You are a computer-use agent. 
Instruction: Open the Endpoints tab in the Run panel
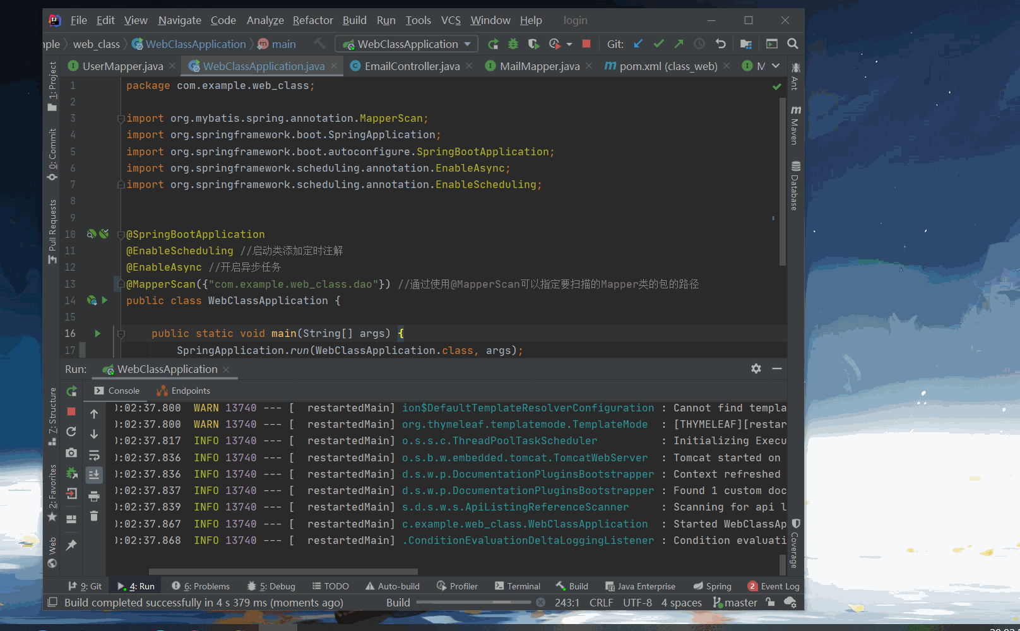(x=184, y=391)
